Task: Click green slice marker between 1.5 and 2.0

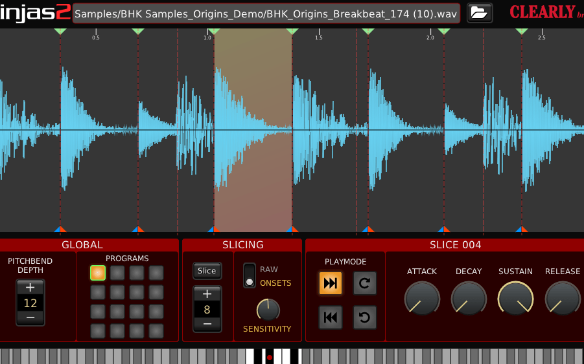Action: click(x=368, y=32)
